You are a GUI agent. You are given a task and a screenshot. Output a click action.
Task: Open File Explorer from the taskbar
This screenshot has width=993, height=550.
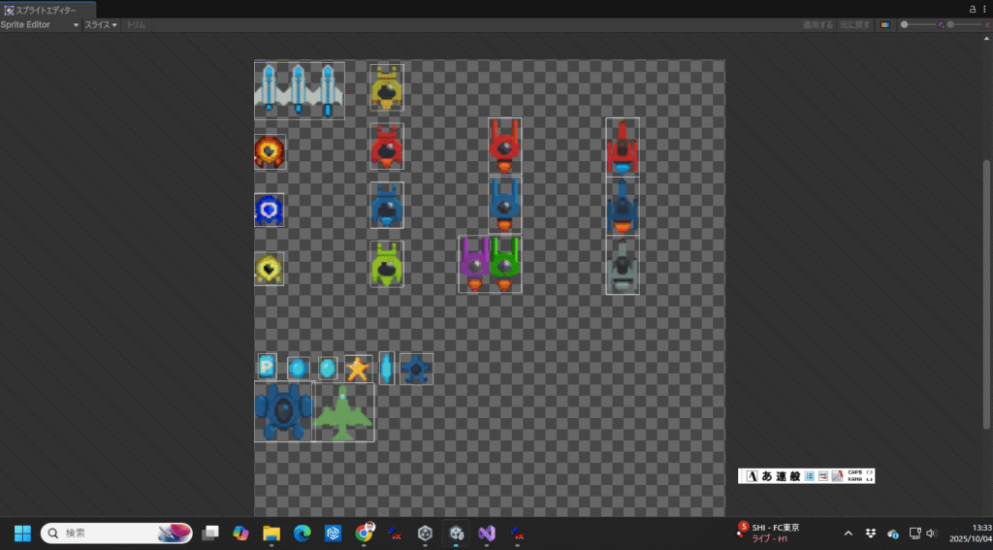click(272, 533)
